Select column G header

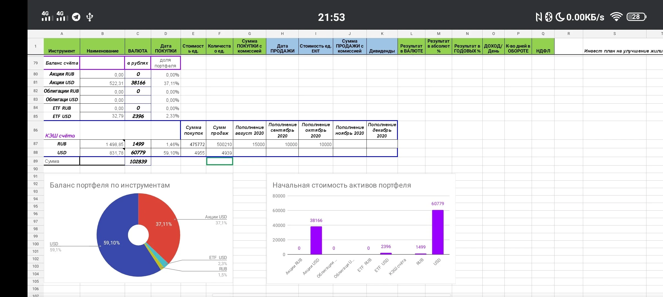click(249, 34)
